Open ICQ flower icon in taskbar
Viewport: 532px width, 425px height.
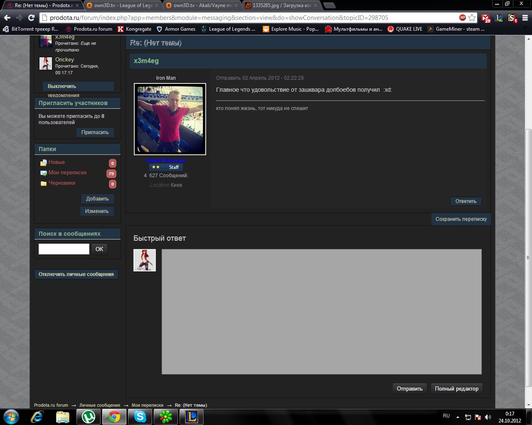click(166, 416)
